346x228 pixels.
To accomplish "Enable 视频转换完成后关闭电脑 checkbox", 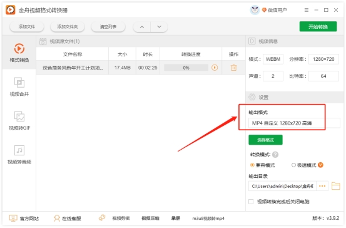I will 251,202.
